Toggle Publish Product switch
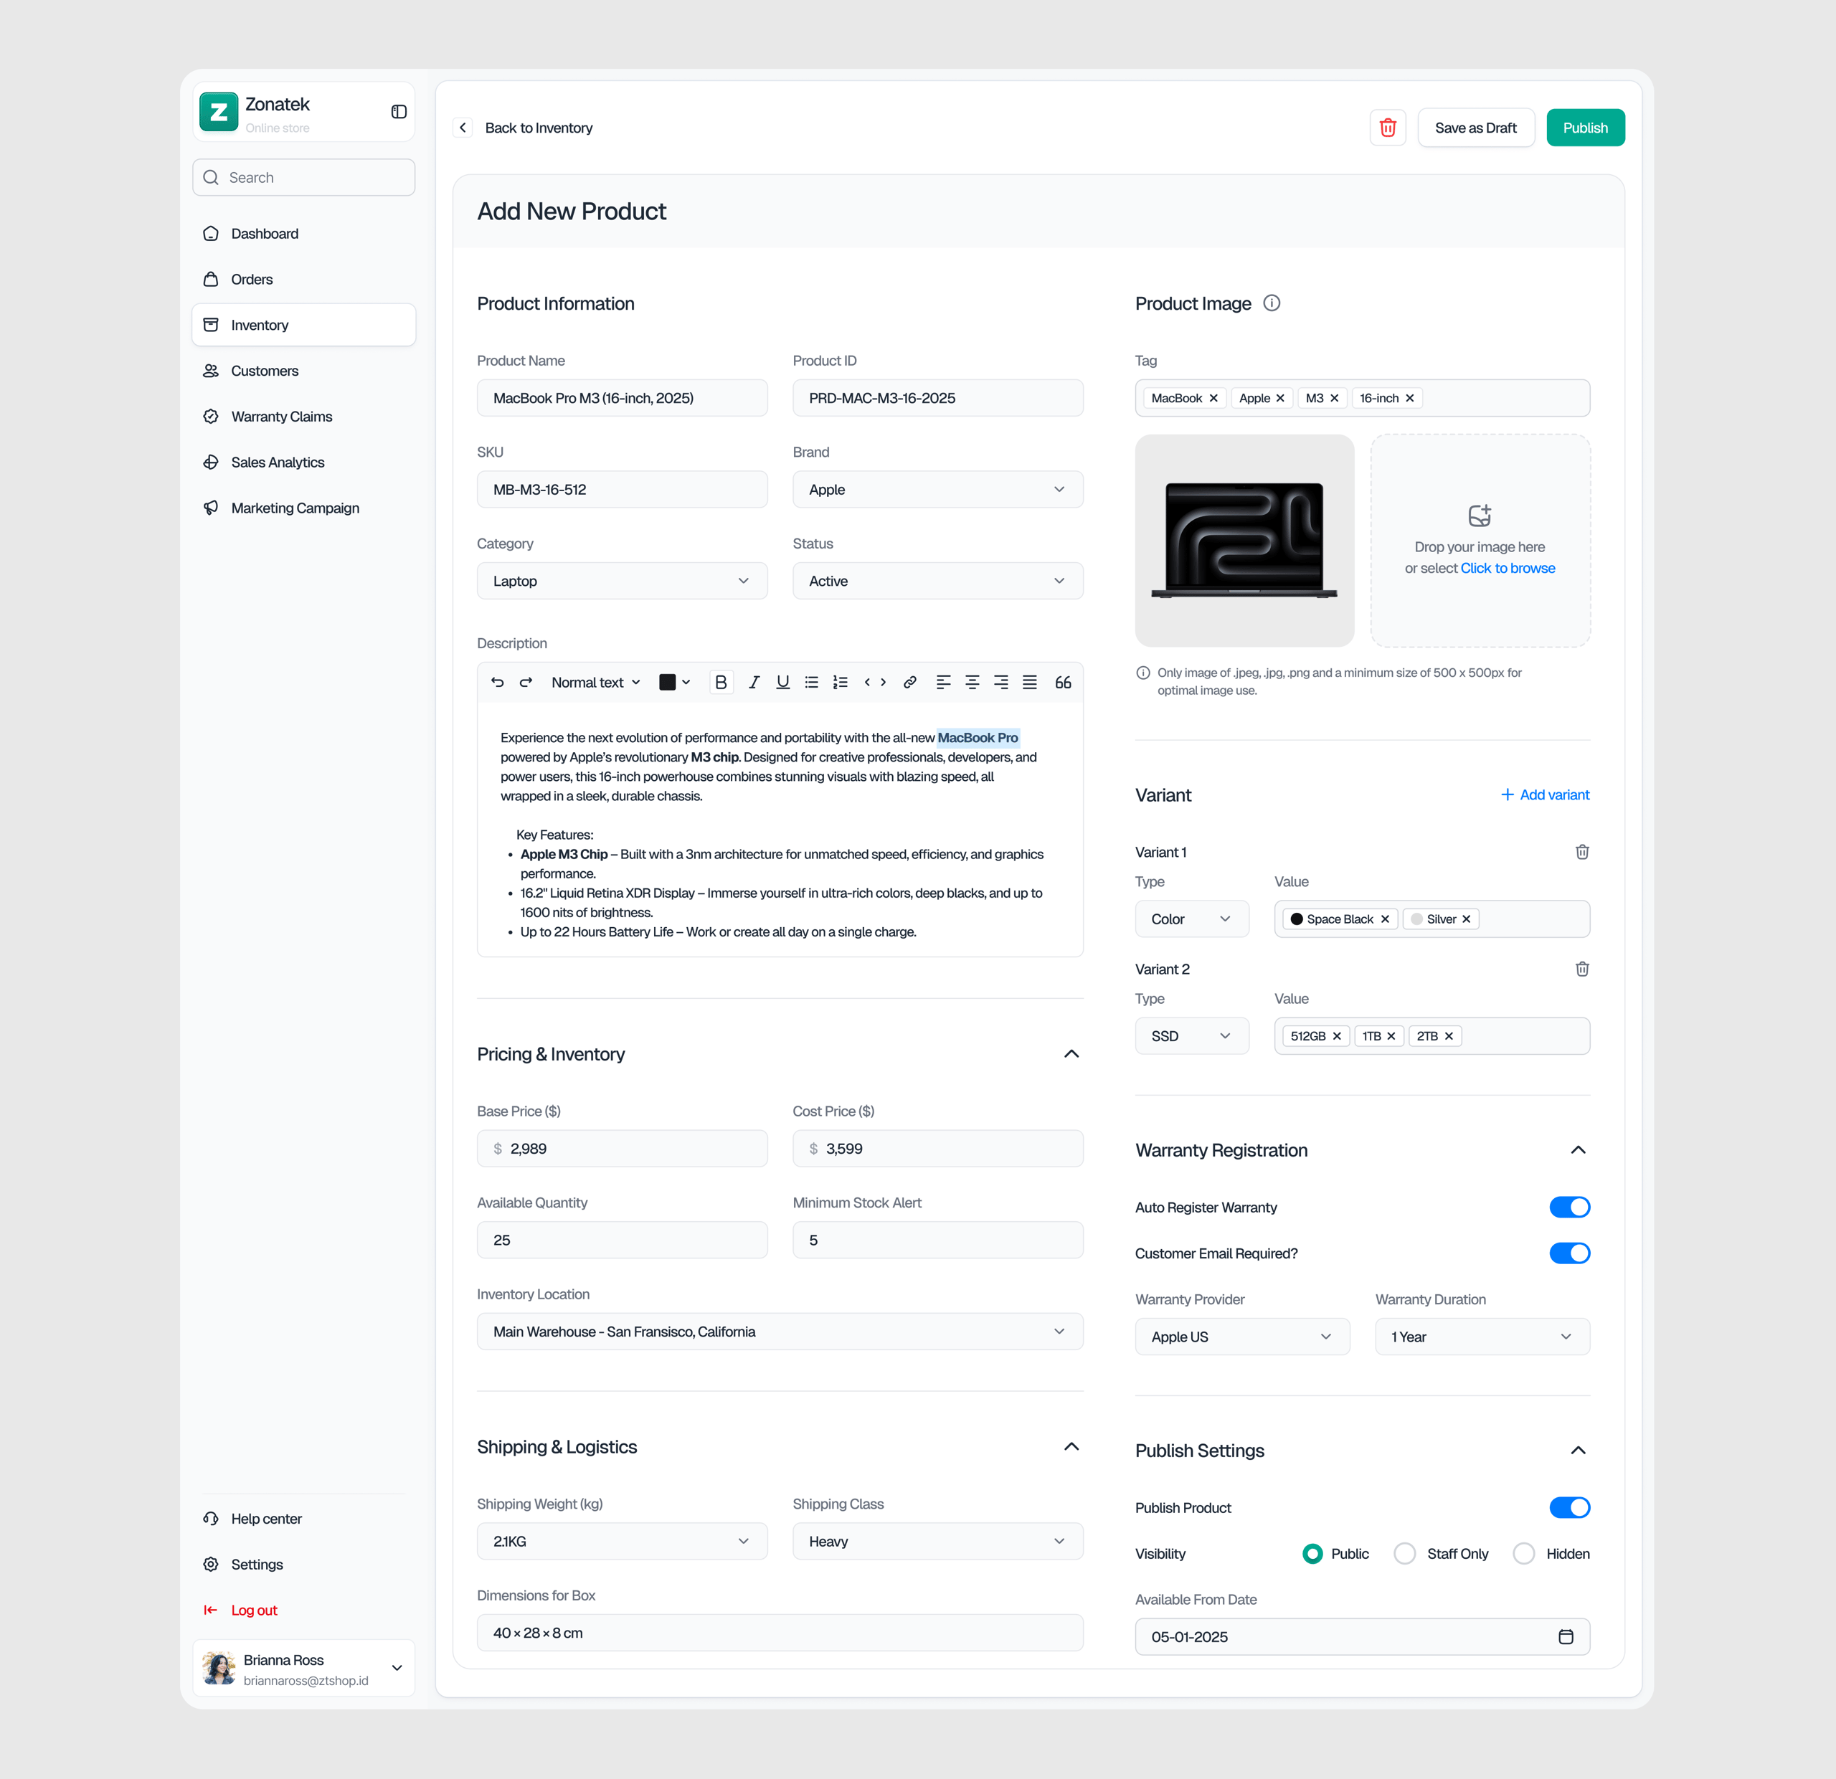Viewport: 1836px width, 1779px height. tap(1569, 1507)
